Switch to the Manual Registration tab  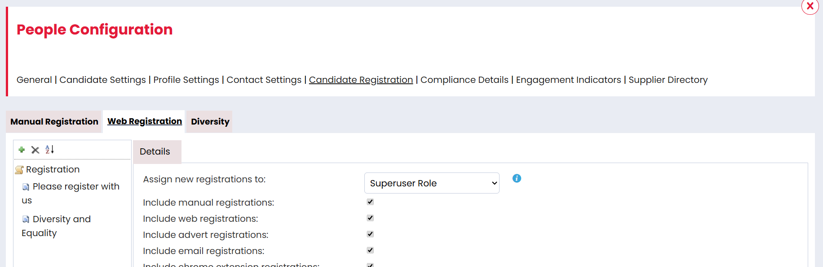click(54, 122)
